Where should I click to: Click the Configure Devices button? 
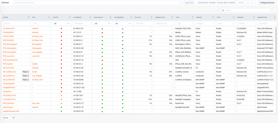267,3
